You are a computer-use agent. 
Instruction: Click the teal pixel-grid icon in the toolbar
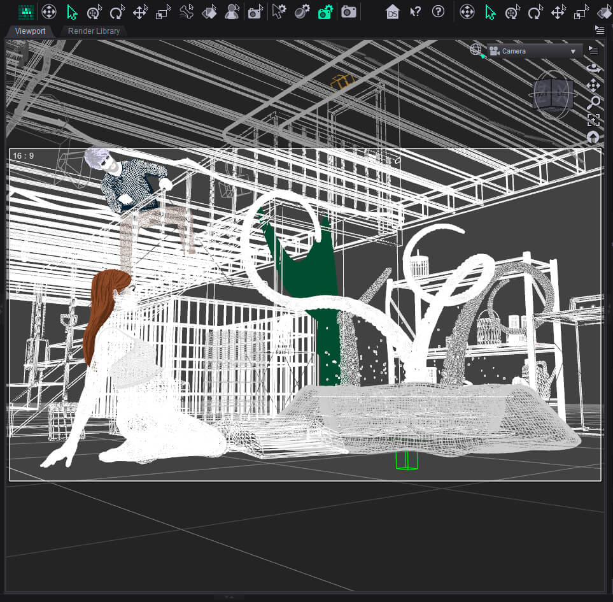(x=27, y=13)
